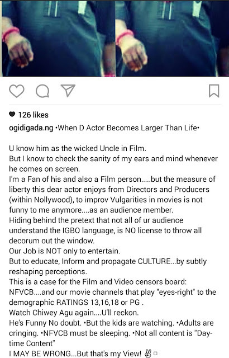Click the peace hand emoji ending the caption

(x=148, y=354)
